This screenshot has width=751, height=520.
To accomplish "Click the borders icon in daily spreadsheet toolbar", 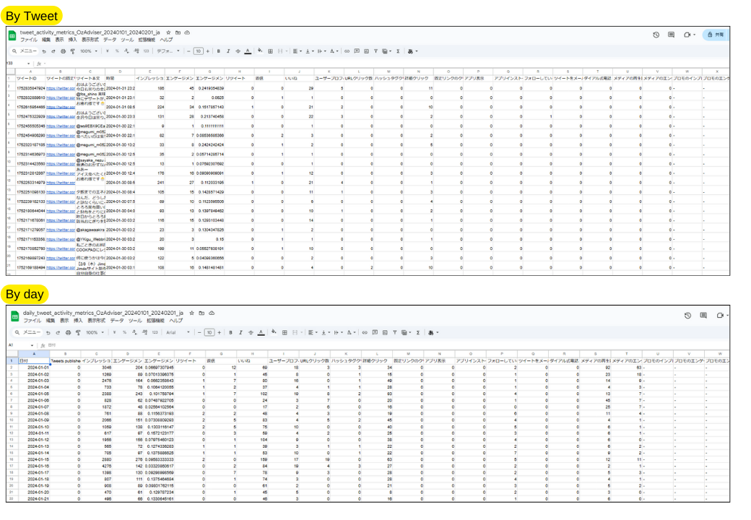I will tap(282, 333).
